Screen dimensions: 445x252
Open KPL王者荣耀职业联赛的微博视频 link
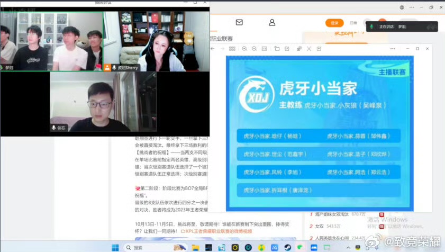click(216, 231)
